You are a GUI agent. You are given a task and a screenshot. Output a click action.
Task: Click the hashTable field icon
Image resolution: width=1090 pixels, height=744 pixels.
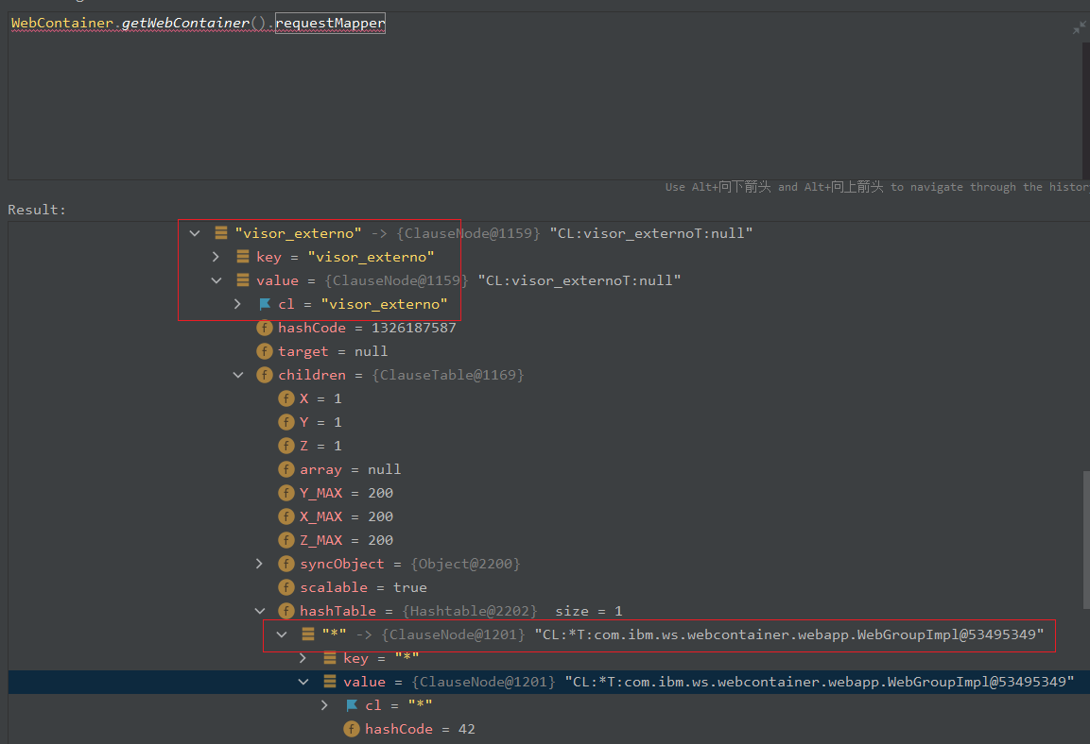tap(285, 611)
